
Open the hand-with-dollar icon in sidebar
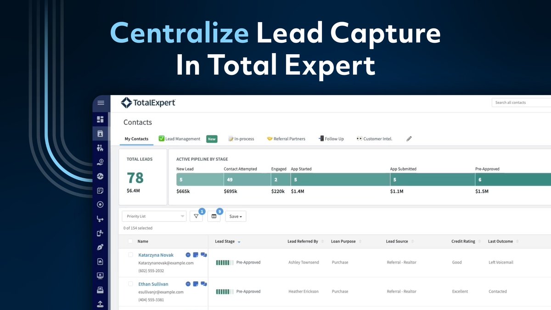[x=101, y=162]
